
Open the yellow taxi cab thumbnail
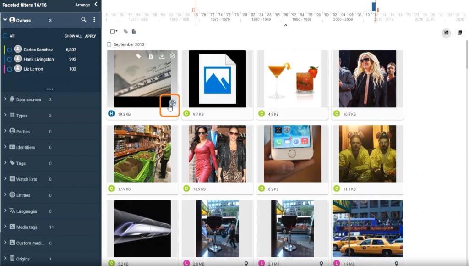point(368,228)
